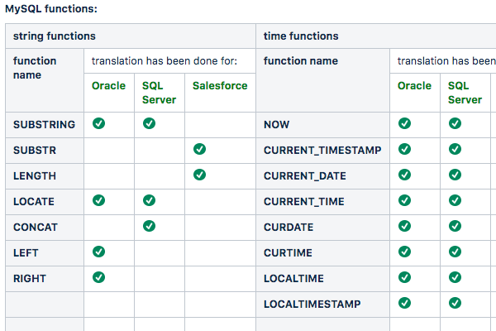Click the SUBSTR Salesforce green checkmark

(x=199, y=150)
